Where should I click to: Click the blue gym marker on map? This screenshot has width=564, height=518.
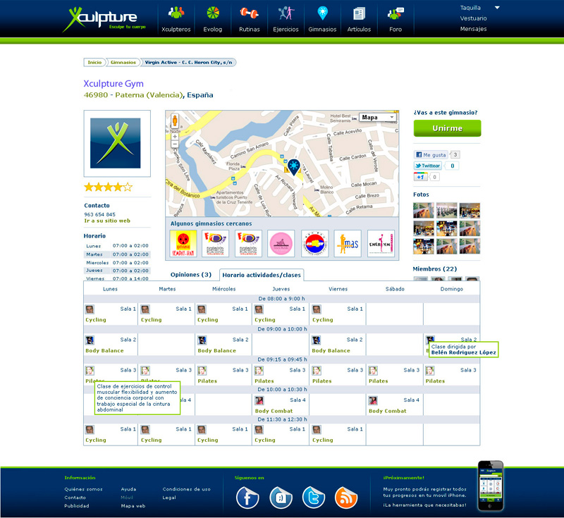(294, 167)
